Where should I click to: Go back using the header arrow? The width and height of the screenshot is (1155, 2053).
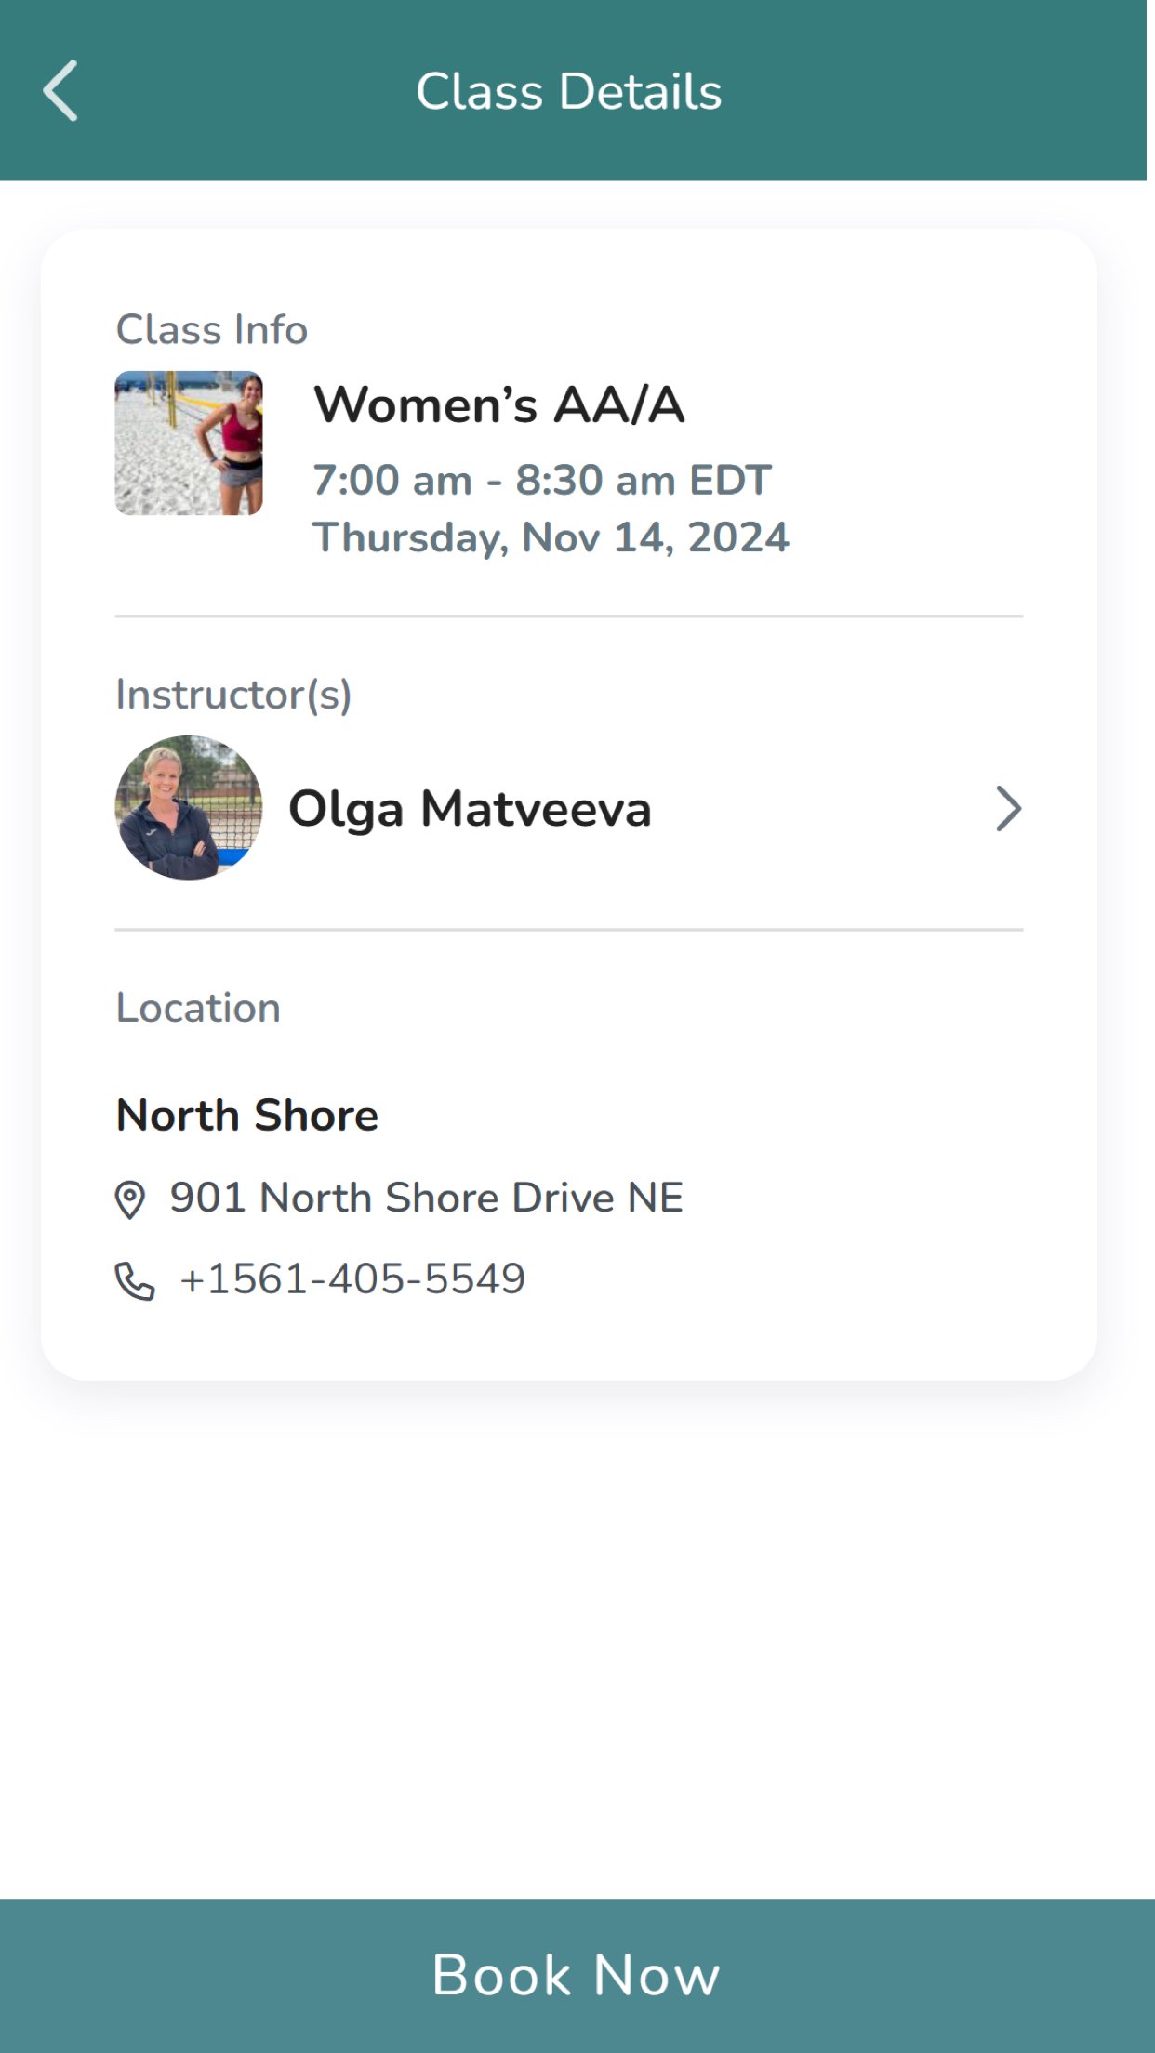[60, 91]
